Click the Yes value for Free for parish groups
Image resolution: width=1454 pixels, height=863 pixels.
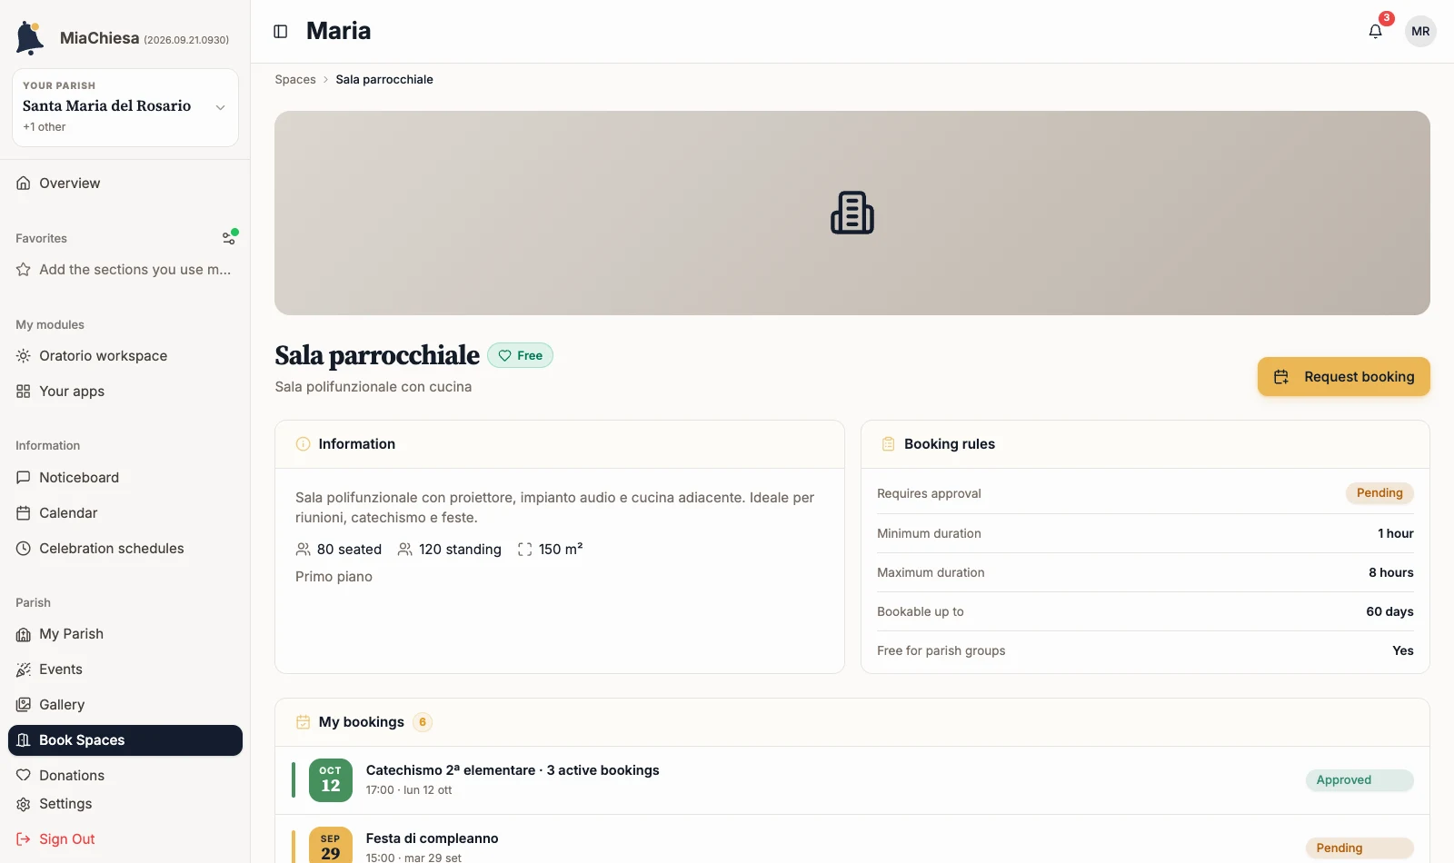point(1403,650)
